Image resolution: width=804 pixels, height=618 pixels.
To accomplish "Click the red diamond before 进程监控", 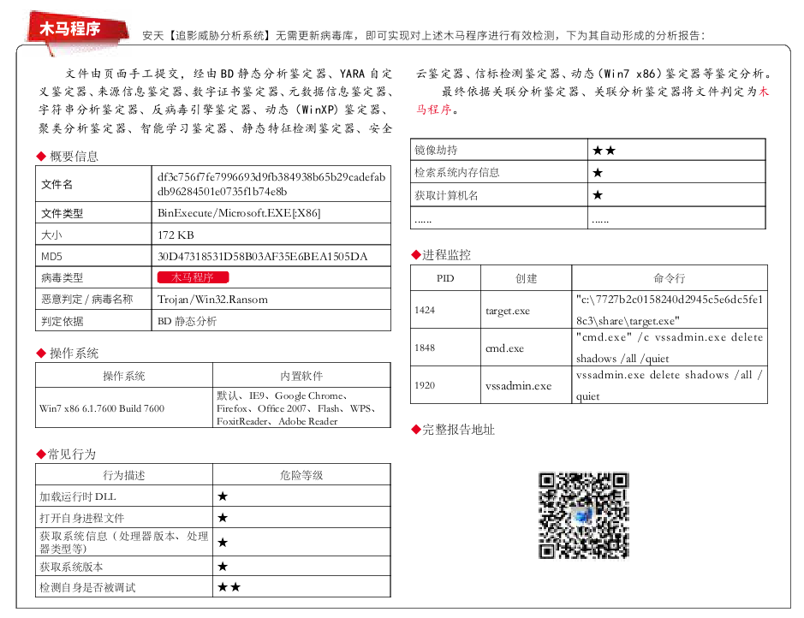I will click(x=417, y=255).
